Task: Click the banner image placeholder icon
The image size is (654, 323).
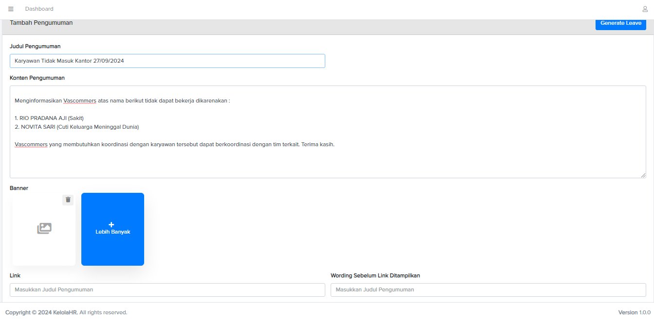Action: (44, 228)
